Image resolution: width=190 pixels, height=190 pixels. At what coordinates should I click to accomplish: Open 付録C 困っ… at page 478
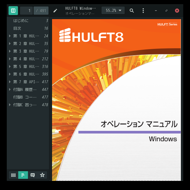point(28,105)
